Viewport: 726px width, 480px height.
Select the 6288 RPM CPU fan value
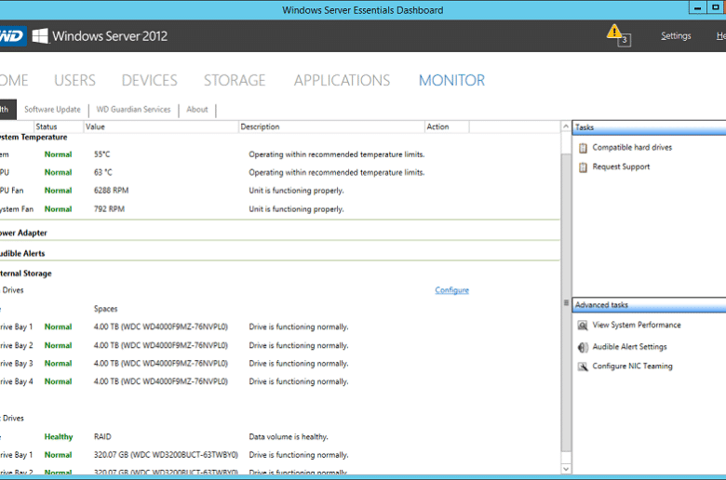[111, 191]
